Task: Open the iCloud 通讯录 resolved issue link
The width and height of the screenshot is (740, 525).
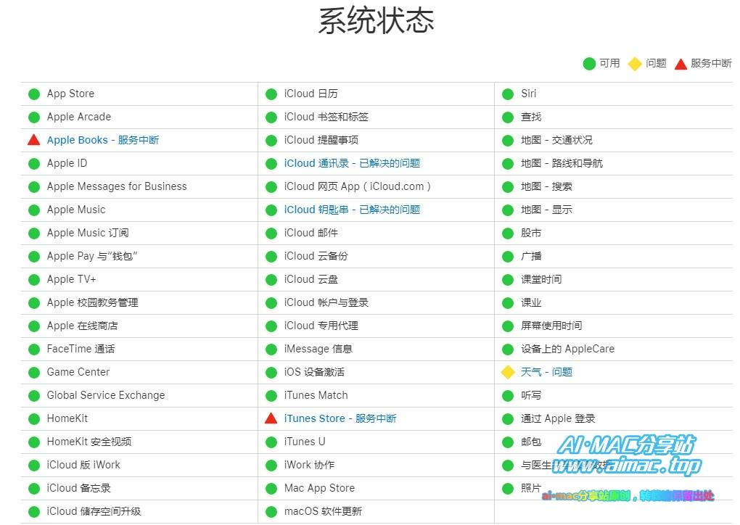Action: pyautogui.click(x=352, y=163)
